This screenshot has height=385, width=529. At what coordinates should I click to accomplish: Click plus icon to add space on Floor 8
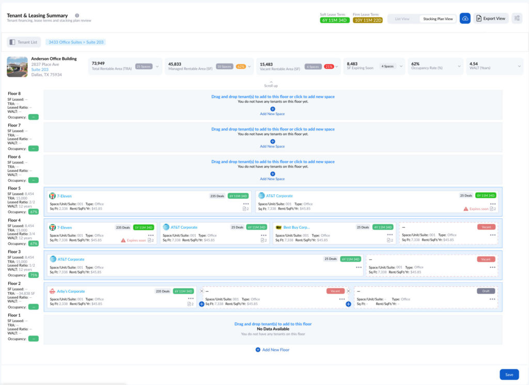click(x=272, y=109)
